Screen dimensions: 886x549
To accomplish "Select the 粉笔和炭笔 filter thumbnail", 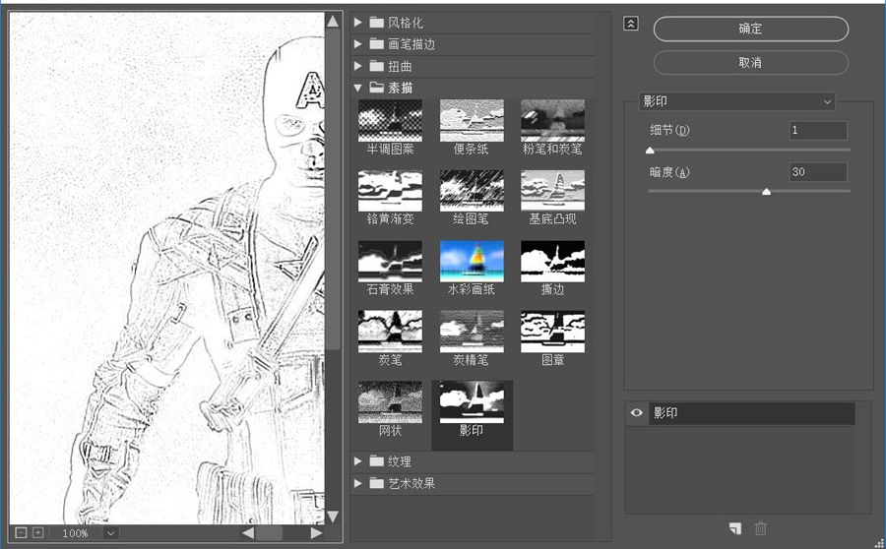I will point(552,121).
